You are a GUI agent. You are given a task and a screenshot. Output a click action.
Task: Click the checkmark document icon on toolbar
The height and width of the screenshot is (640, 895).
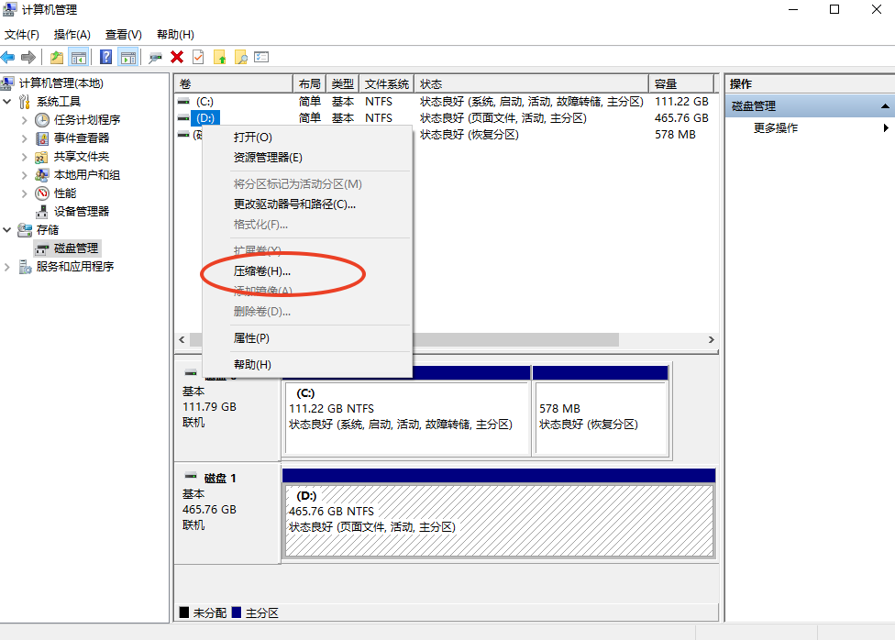(x=197, y=57)
